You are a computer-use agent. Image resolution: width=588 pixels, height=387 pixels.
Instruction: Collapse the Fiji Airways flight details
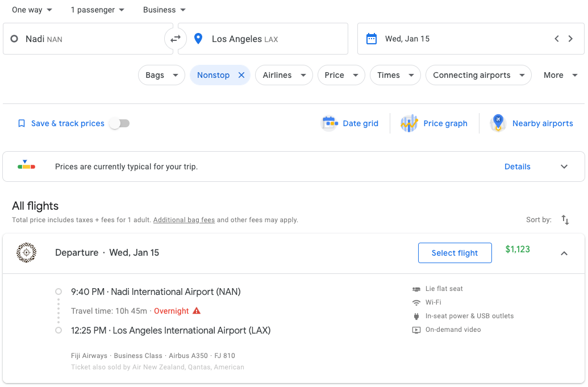[x=564, y=253]
